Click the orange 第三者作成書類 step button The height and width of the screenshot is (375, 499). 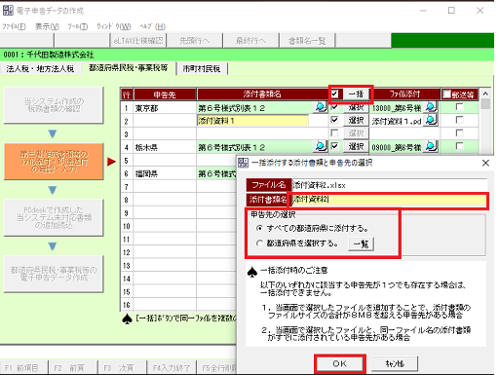(x=54, y=162)
